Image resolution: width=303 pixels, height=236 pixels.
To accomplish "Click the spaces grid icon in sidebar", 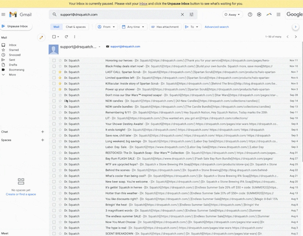I will click(x=21, y=181).
